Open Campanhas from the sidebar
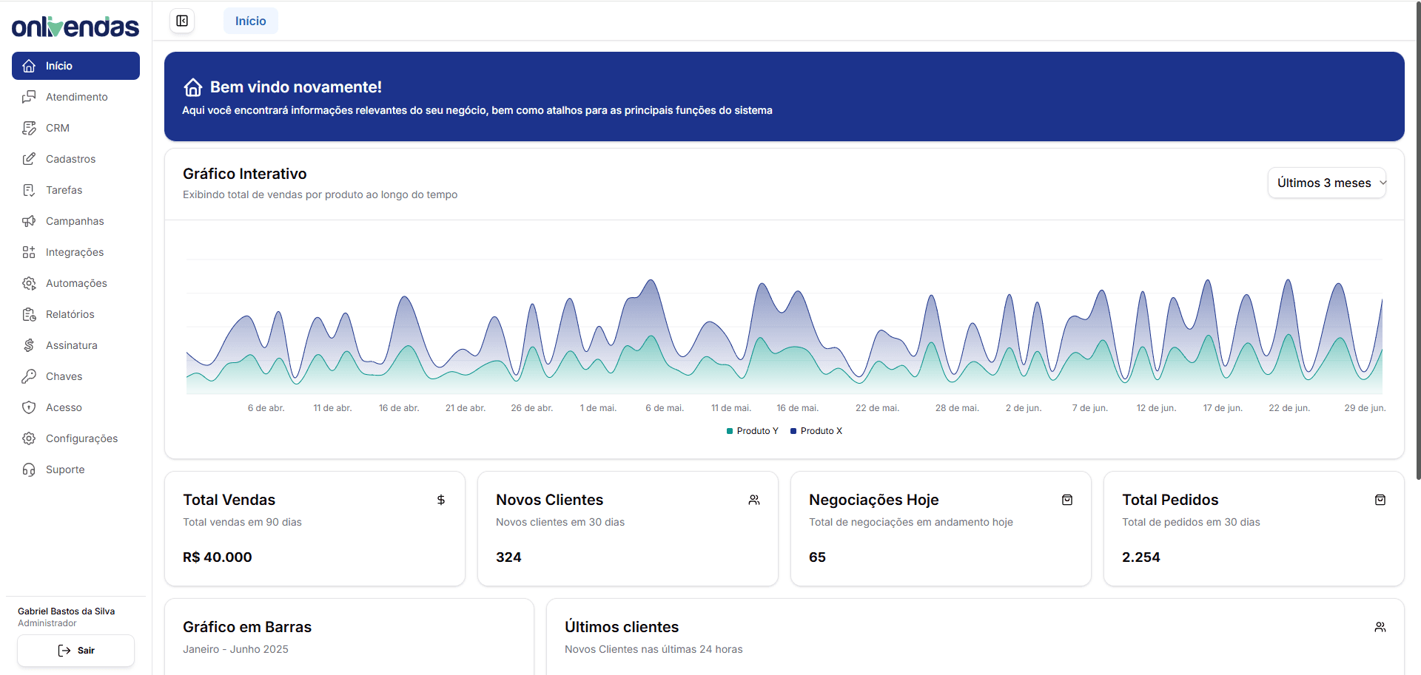Screen dimensions: 1421x675 click(x=74, y=220)
